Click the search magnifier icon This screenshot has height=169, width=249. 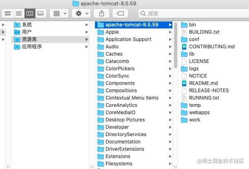(x=143, y=13)
